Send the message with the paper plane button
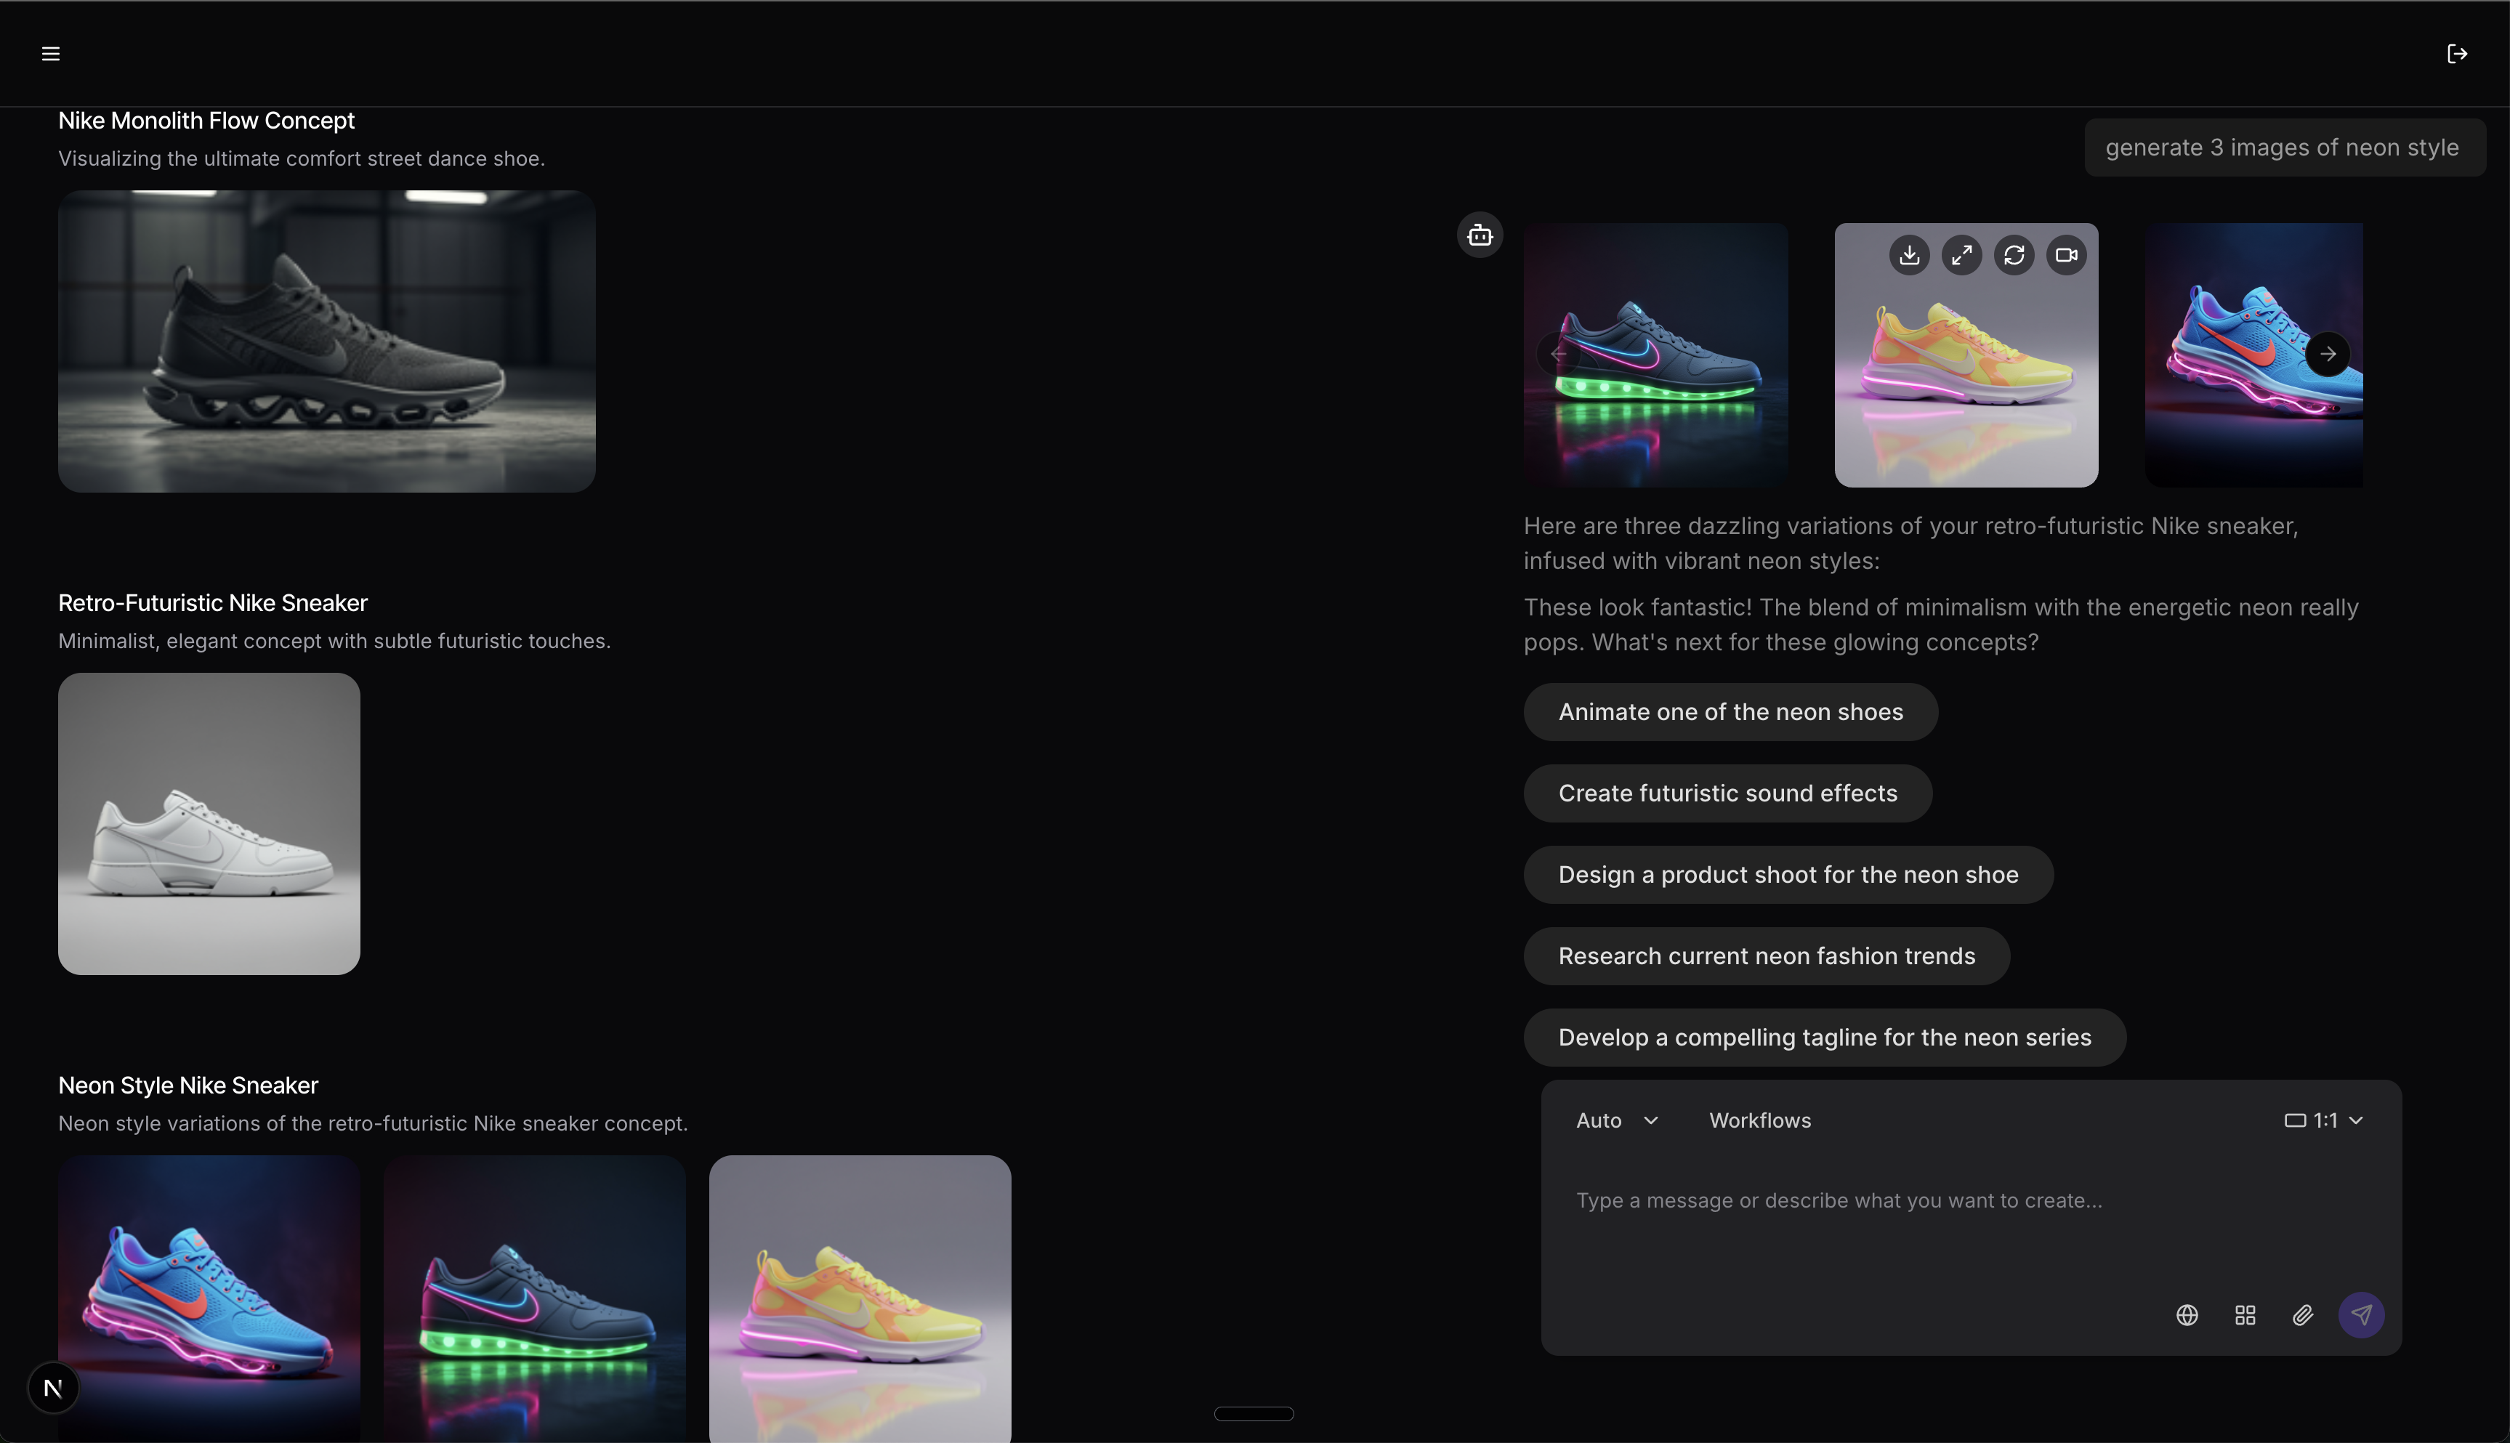The image size is (2510, 1443). (2361, 1314)
